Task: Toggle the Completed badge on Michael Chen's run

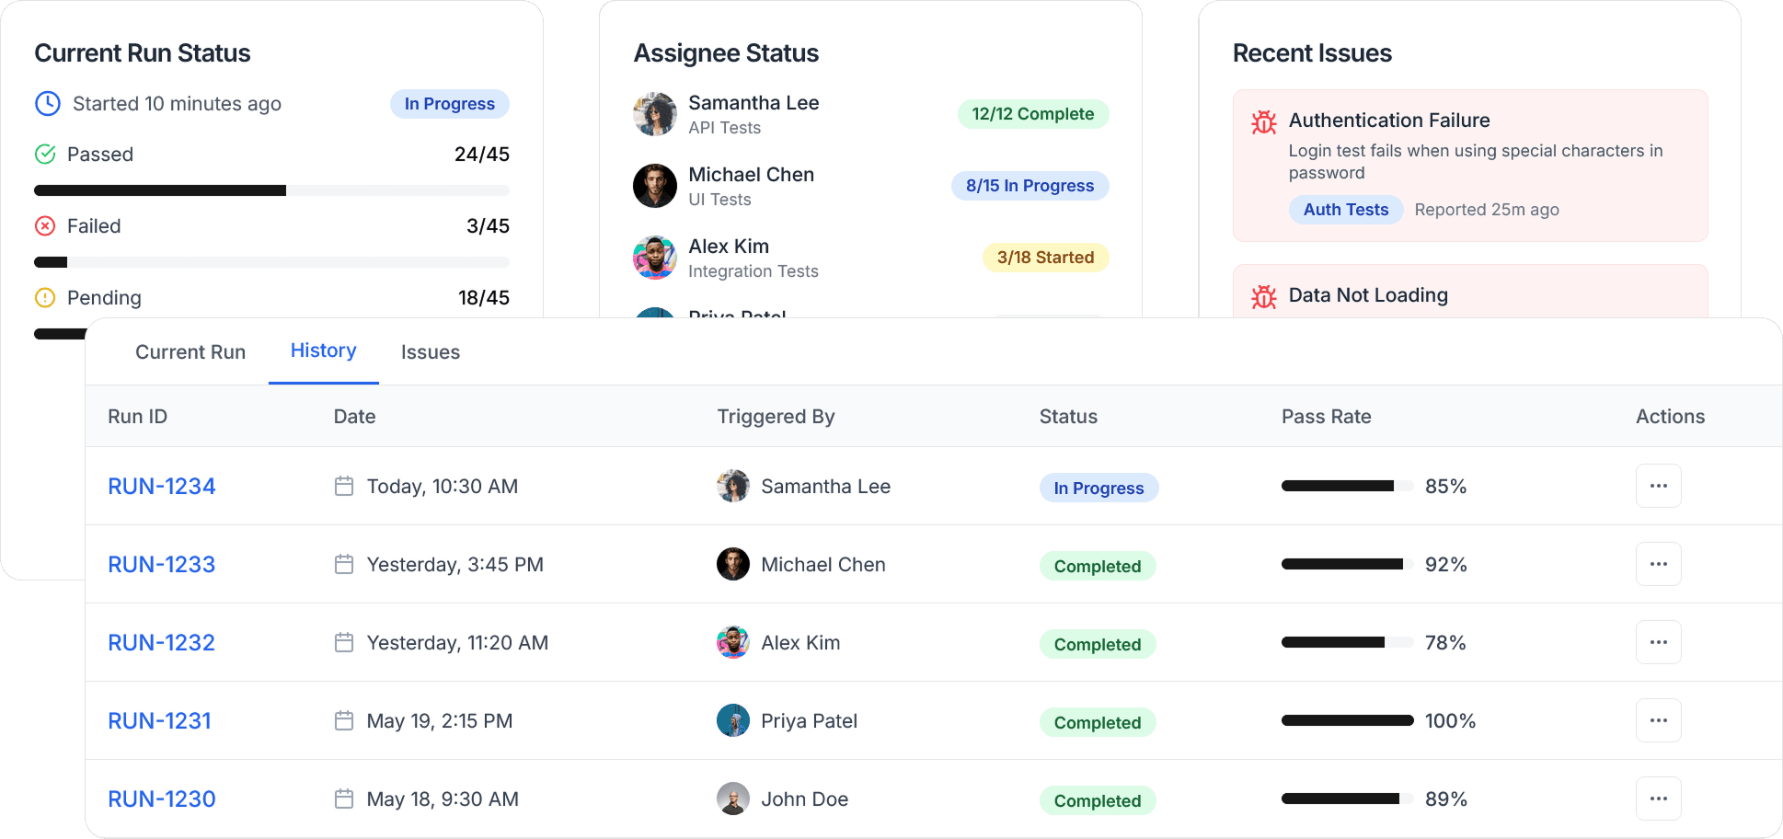Action: (x=1097, y=566)
